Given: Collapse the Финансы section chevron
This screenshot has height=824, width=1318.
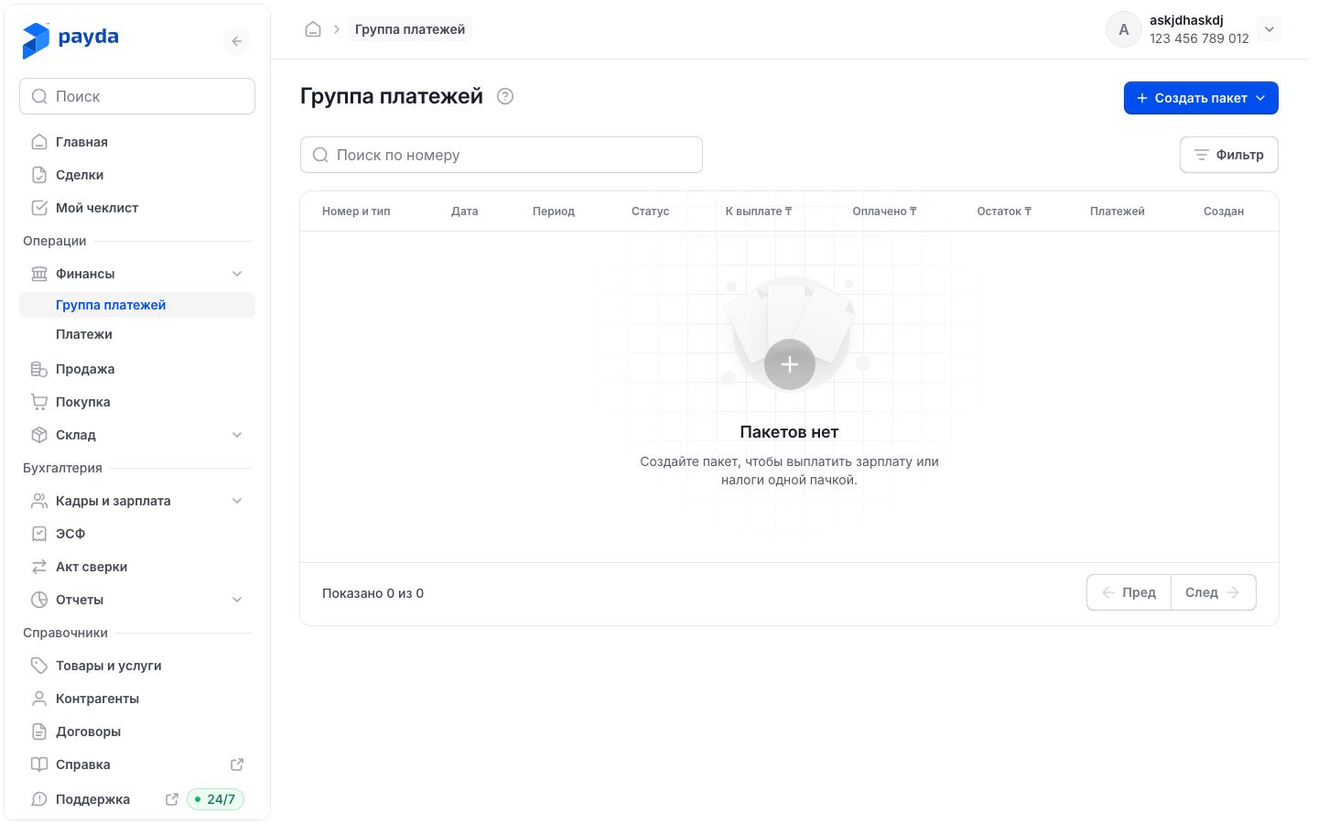Looking at the screenshot, I should click(237, 274).
